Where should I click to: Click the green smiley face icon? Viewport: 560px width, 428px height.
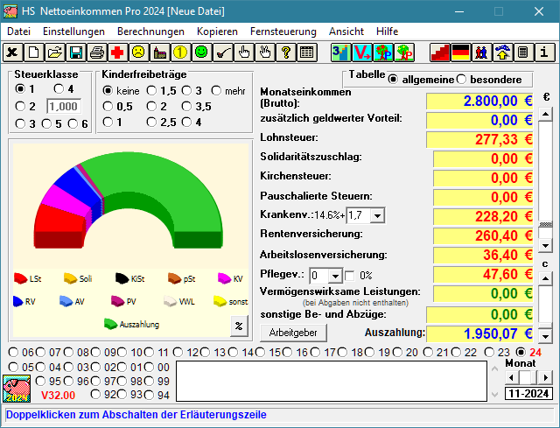(201, 53)
